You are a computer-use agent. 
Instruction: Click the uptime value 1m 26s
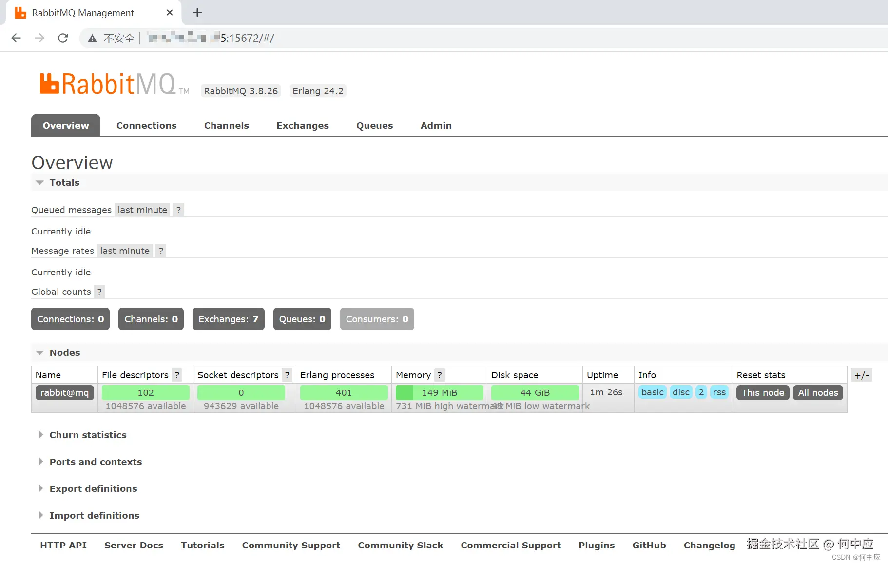(x=606, y=392)
